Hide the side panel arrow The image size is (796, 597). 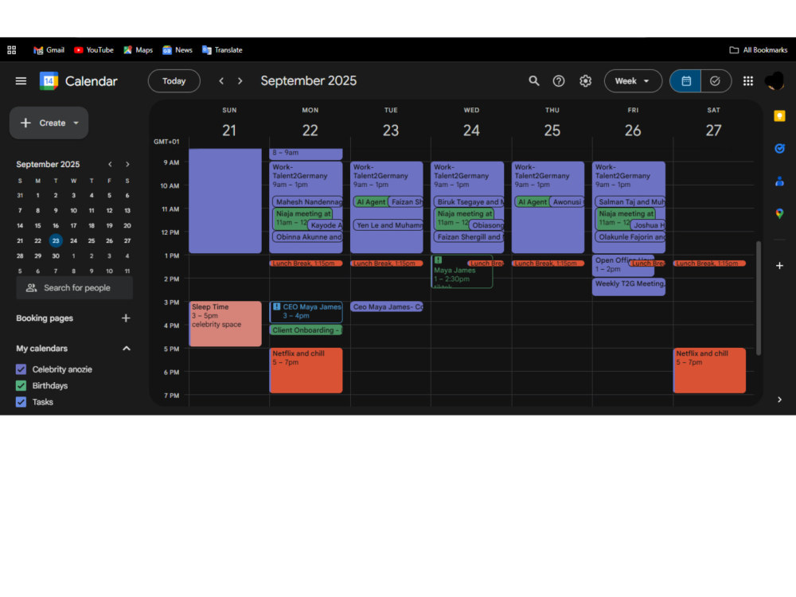pyautogui.click(x=779, y=400)
